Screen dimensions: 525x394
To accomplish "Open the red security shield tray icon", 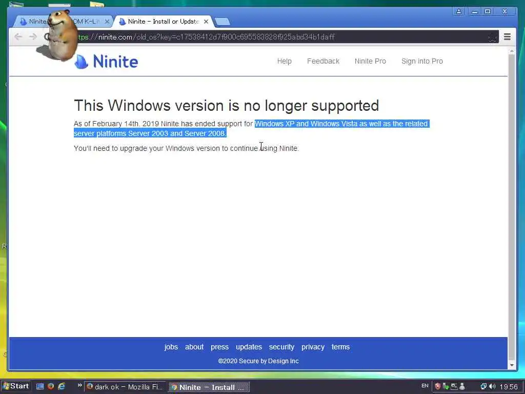I will (437, 386).
